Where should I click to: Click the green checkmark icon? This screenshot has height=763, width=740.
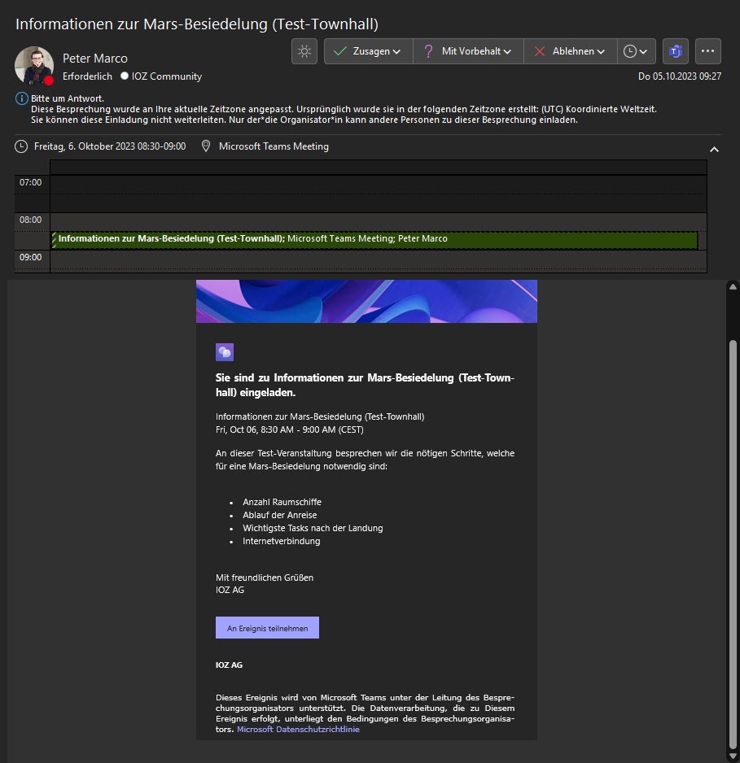(x=340, y=50)
